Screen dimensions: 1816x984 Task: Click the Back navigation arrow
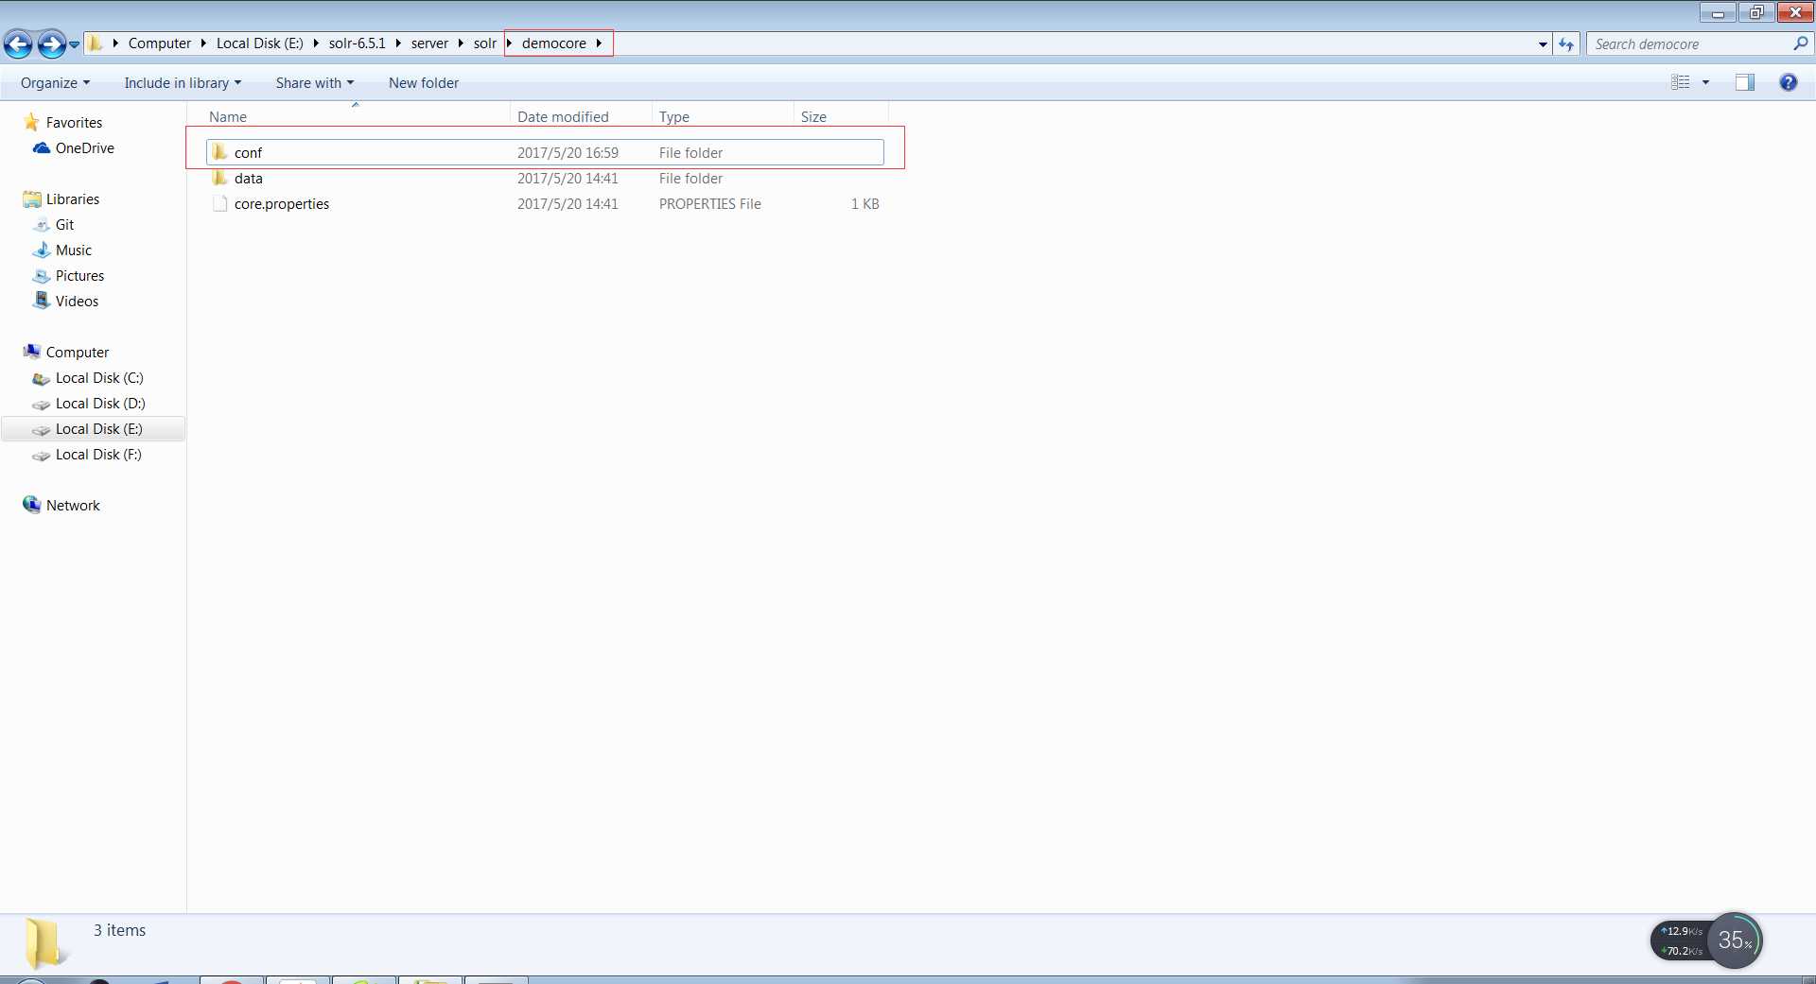pyautogui.click(x=18, y=43)
